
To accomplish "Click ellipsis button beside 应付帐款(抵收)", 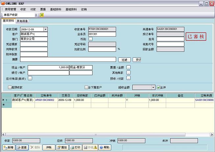I will click(30, 78).
